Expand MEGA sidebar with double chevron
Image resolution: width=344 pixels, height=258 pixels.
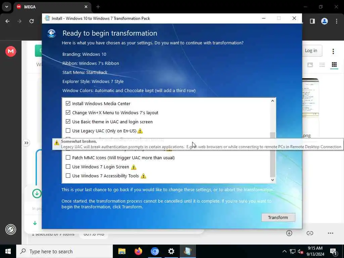(26, 143)
